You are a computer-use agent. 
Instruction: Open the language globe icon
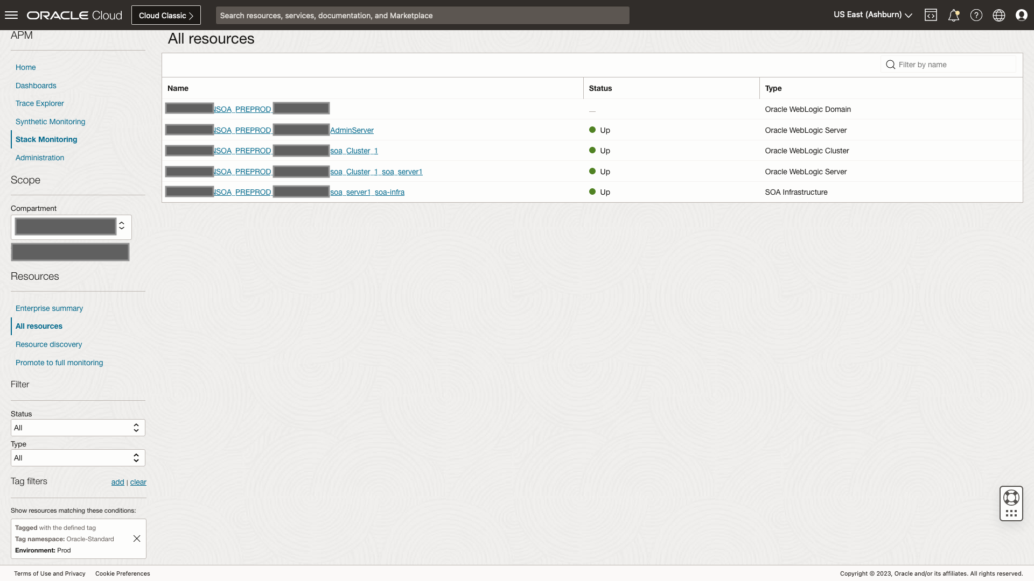[999, 15]
